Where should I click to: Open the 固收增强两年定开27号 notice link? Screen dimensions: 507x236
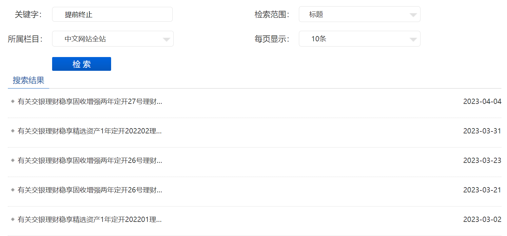(90, 102)
